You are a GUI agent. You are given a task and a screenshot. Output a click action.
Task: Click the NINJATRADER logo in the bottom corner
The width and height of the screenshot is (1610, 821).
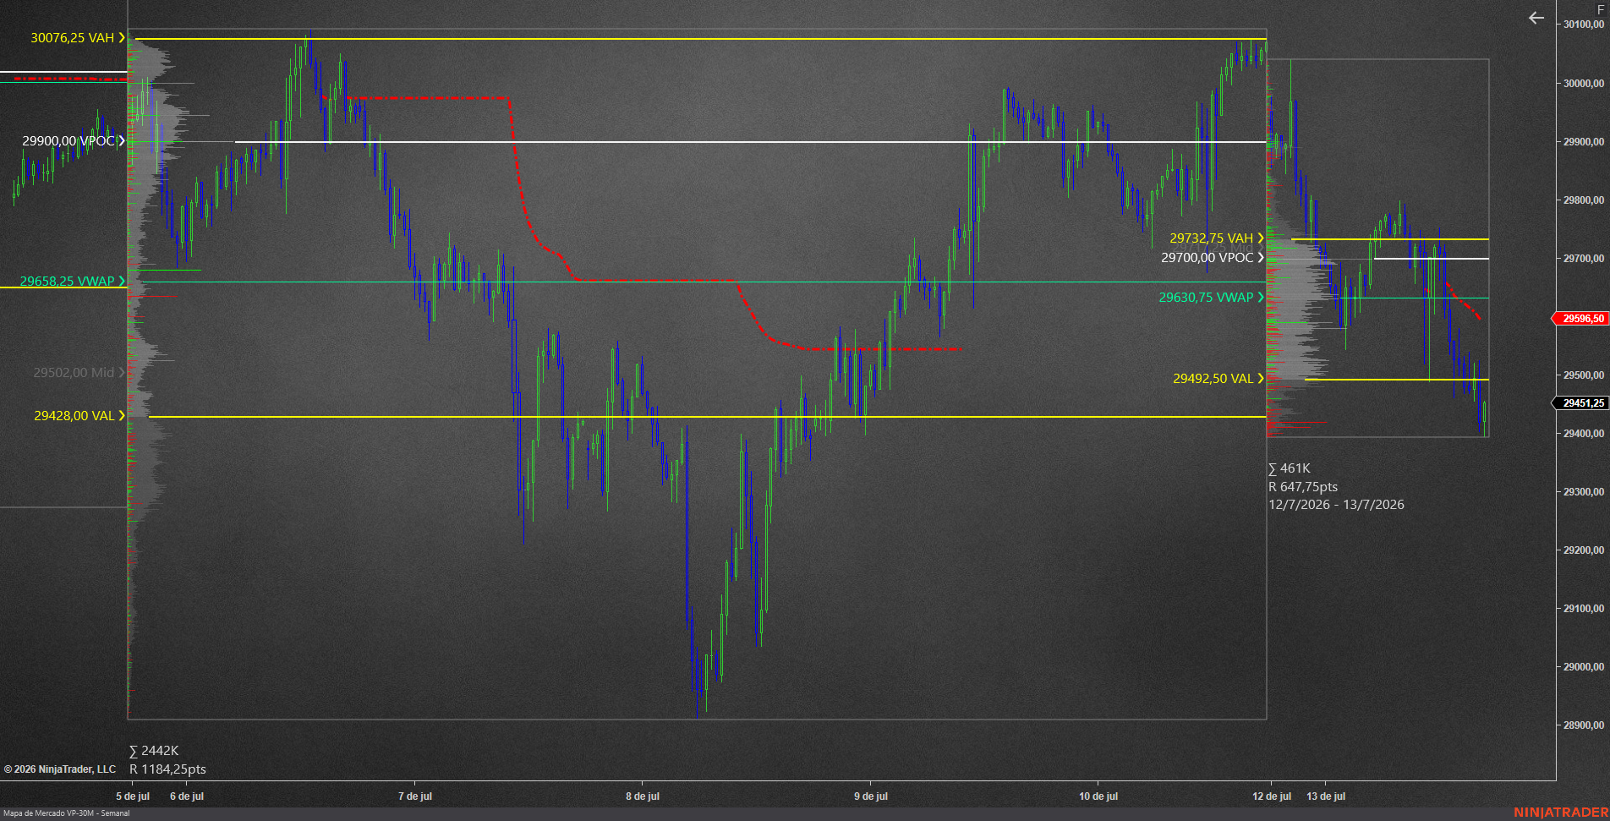(1561, 813)
